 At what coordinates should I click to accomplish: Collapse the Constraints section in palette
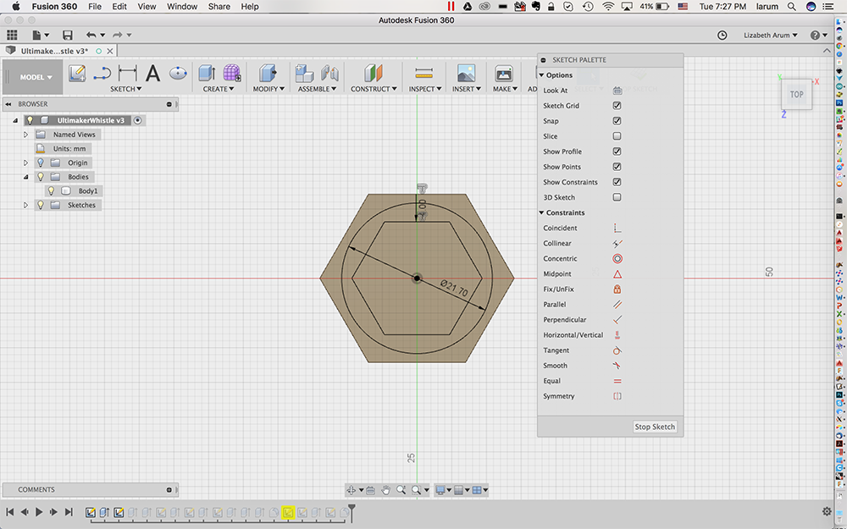[x=542, y=213]
